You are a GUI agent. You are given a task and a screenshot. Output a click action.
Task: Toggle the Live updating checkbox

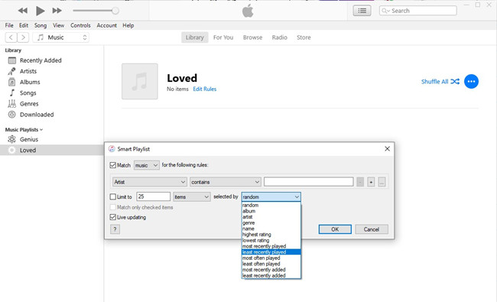coord(113,217)
